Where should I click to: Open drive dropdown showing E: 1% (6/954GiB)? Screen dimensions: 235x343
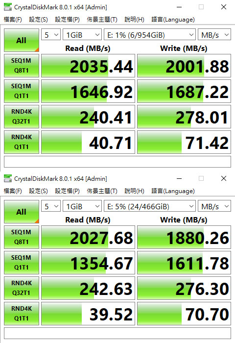coord(150,35)
